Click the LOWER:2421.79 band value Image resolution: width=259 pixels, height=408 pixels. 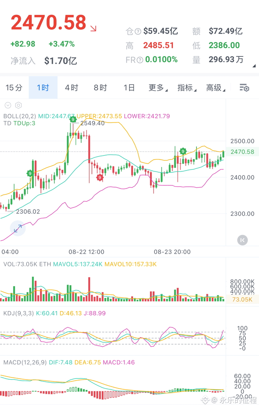point(147,116)
